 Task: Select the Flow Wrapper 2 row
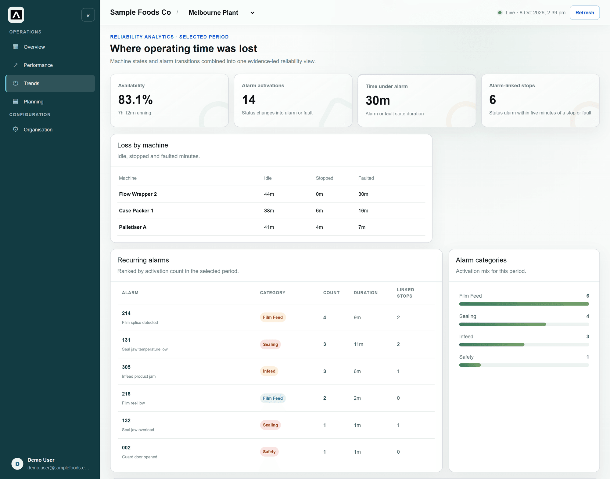click(271, 194)
